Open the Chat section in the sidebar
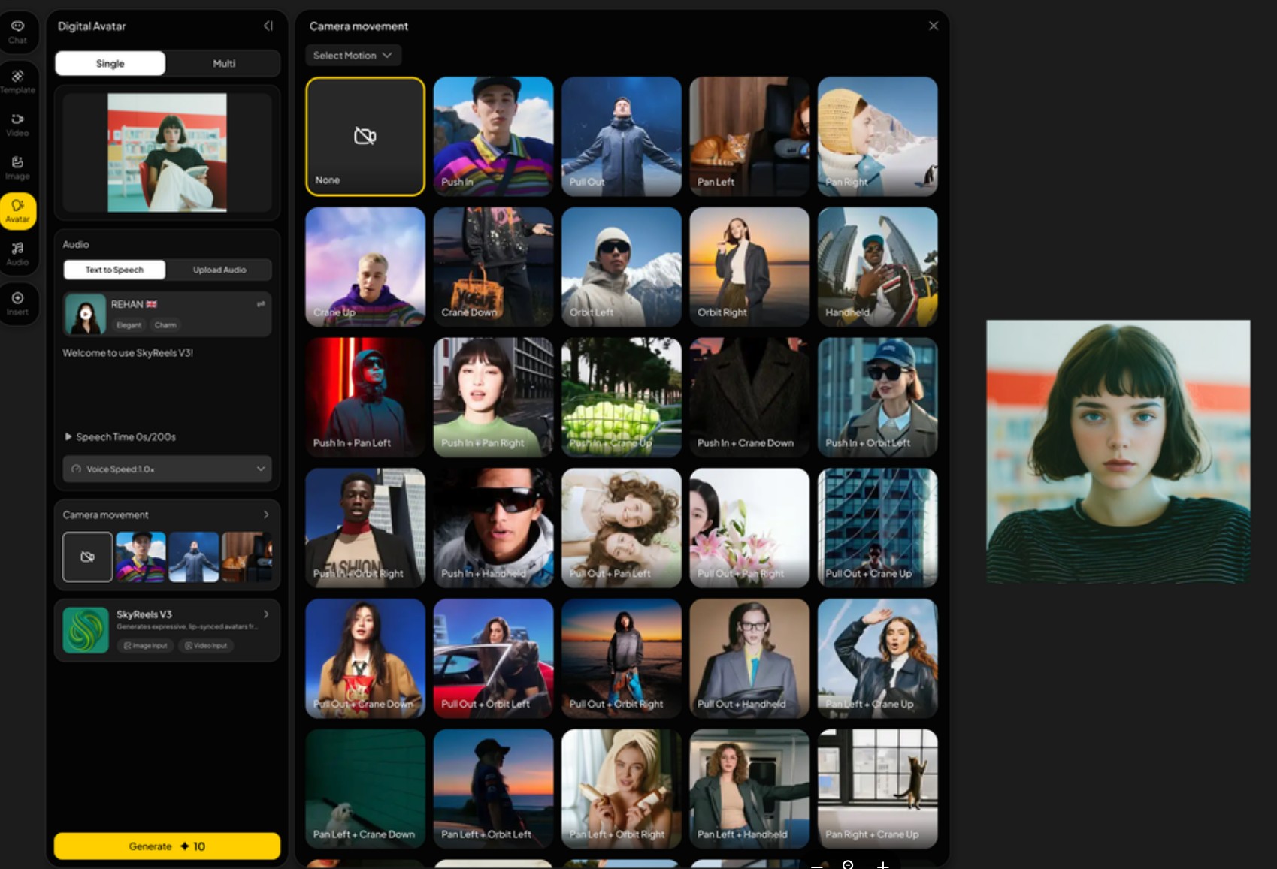The width and height of the screenshot is (1277, 869). 17,32
